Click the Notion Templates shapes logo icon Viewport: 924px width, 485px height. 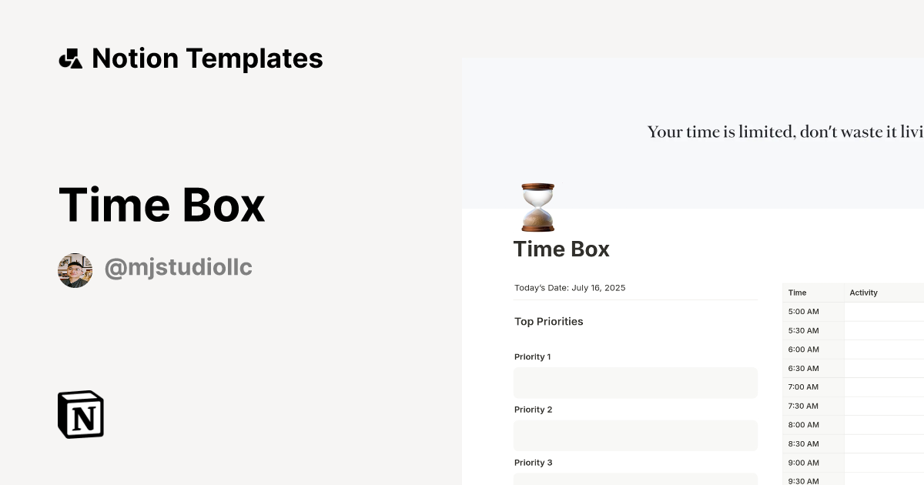click(71, 58)
